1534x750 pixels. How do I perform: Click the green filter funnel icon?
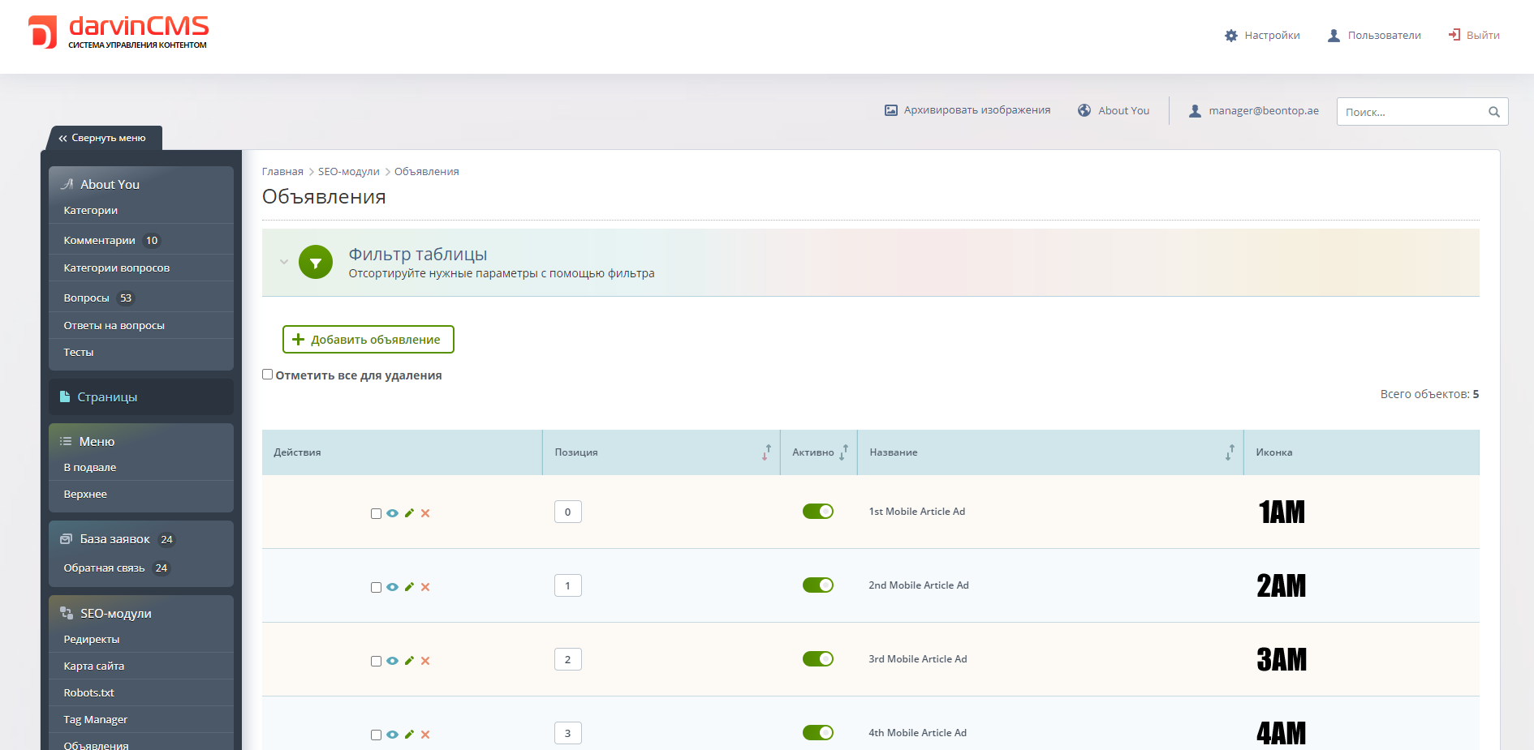(x=316, y=263)
